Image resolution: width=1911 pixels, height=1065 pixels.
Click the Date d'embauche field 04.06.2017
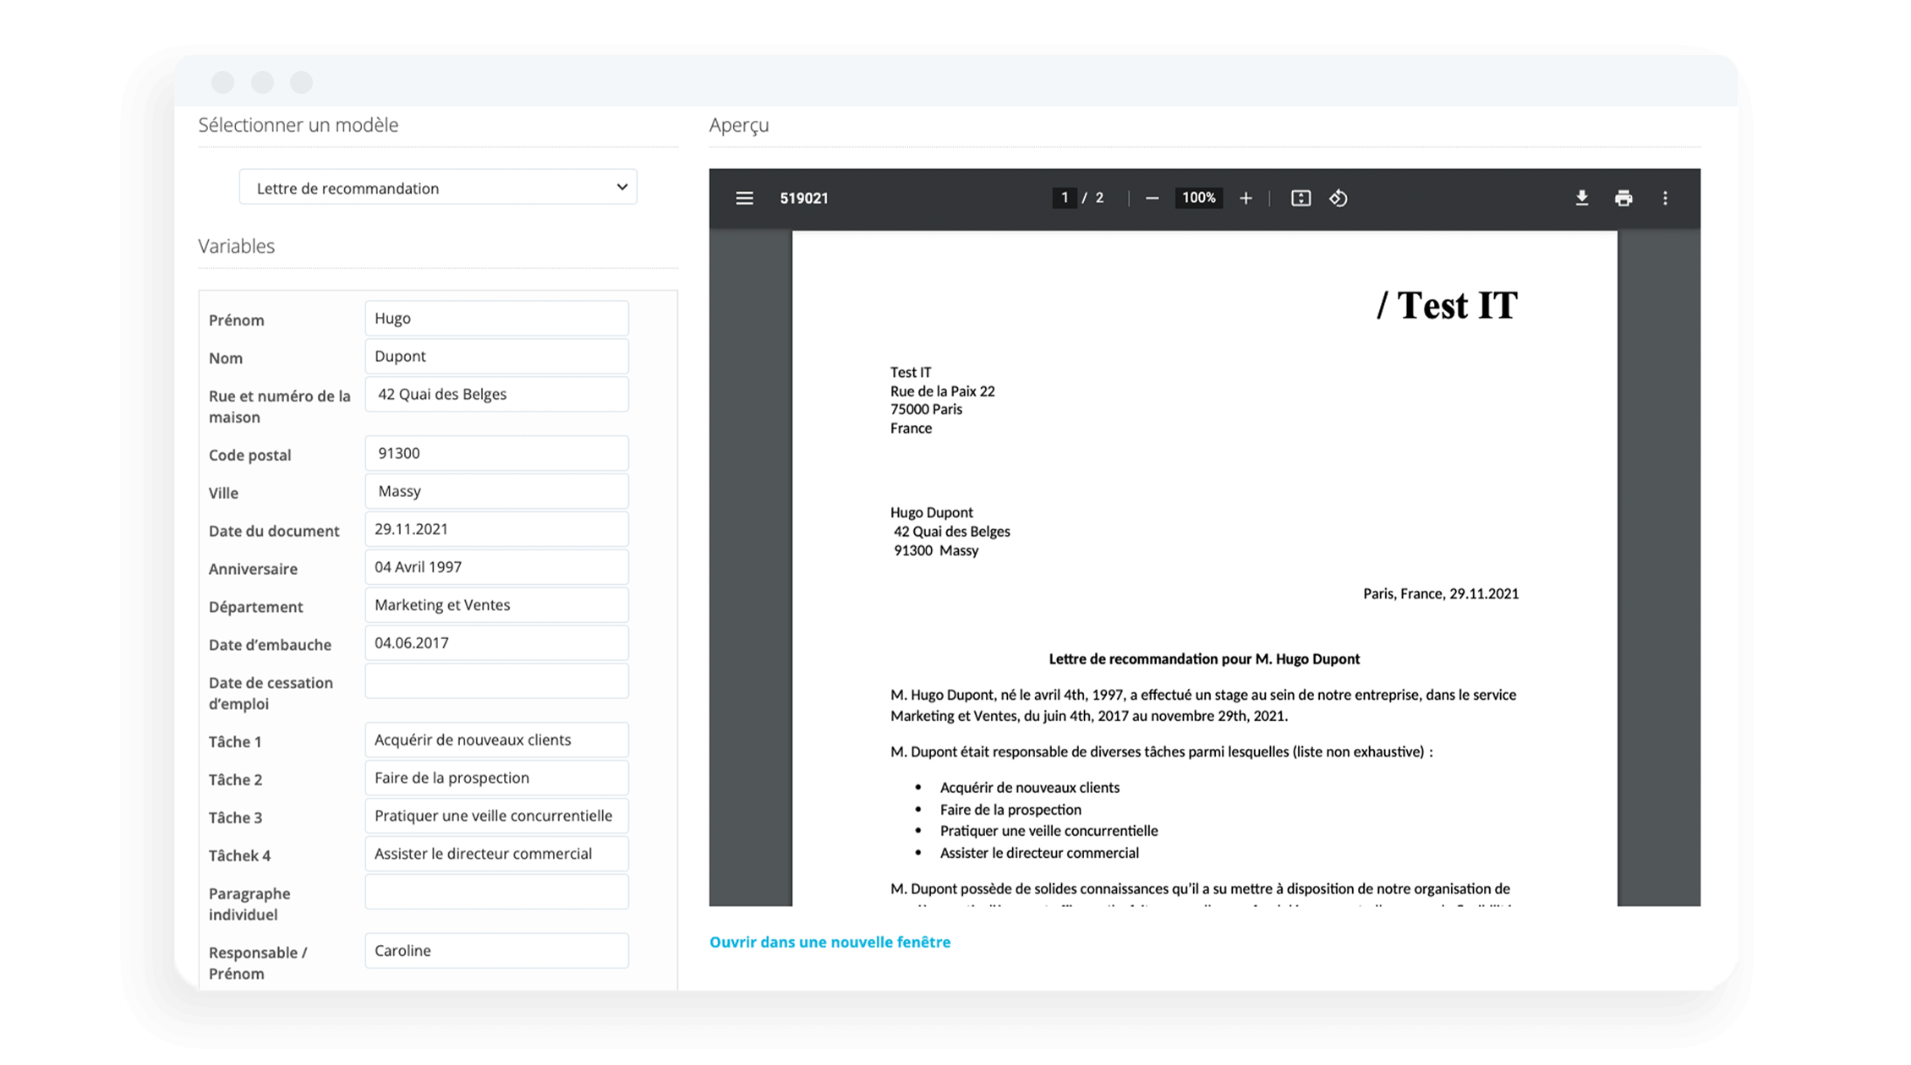(496, 643)
